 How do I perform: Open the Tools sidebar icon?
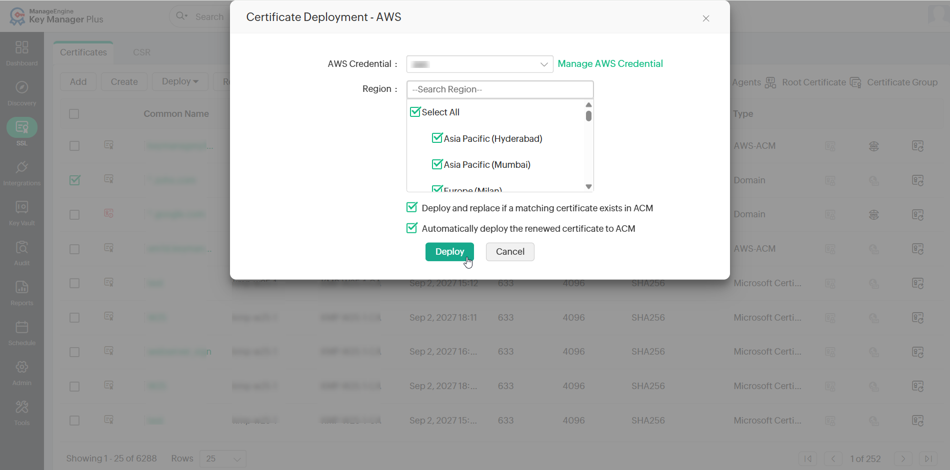pos(21,407)
